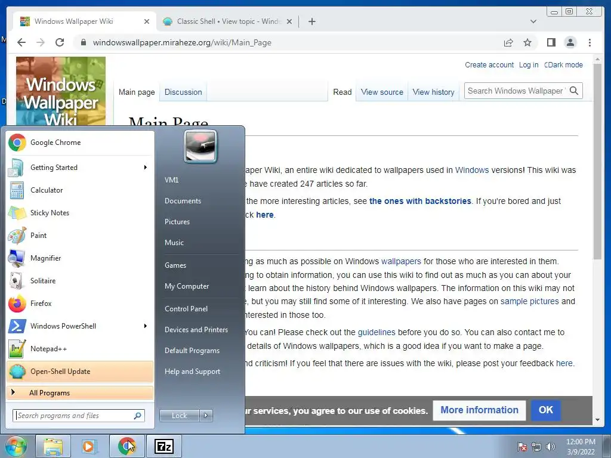Enable Dark mode on the wiki
The width and height of the screenshot is (611, 458).
tap(563, 65)
